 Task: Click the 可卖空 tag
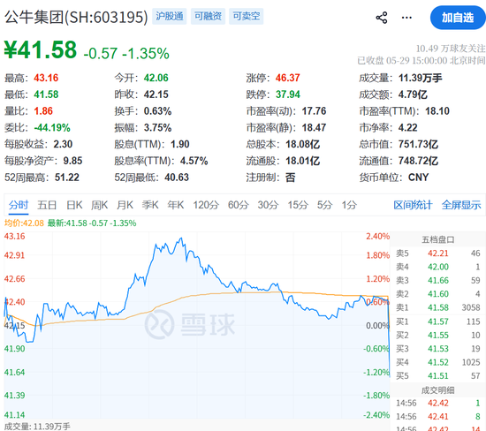pyautogui.click(x=247, y=16)
